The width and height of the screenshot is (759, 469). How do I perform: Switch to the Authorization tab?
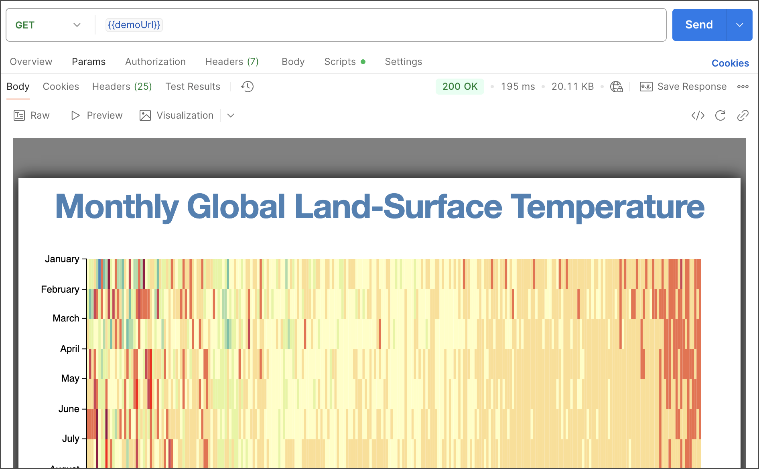coord(155,62)
